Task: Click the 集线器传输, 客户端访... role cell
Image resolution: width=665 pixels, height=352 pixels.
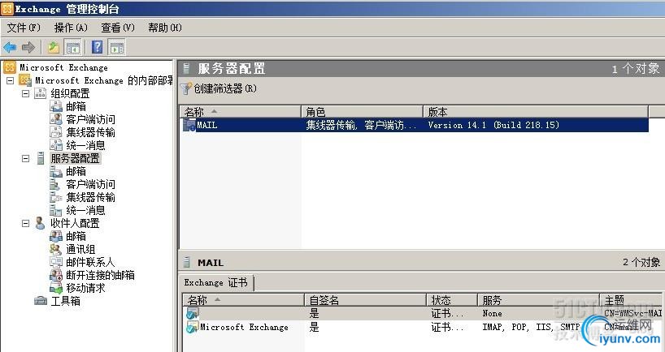Action: [x=363, y=125]
